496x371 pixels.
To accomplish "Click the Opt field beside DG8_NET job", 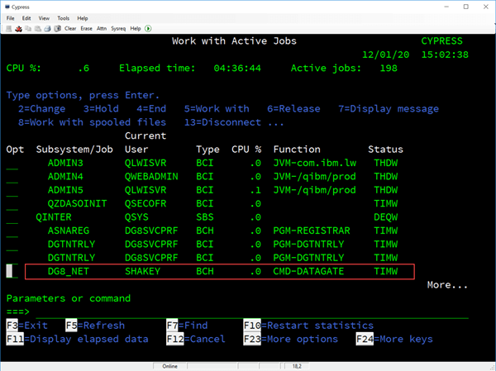I will pyautogui.click(x=12, y=271).
